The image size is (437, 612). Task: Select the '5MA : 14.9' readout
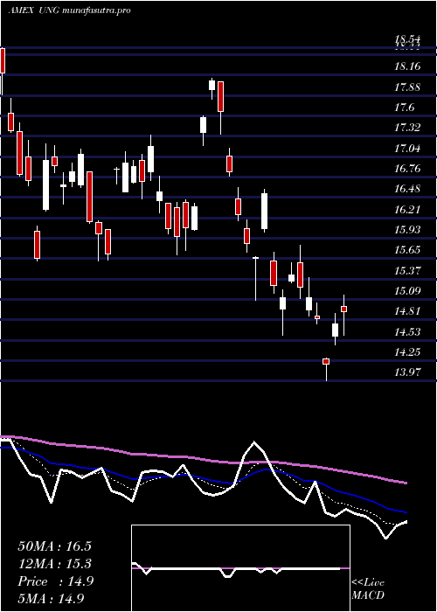[51, 599]
